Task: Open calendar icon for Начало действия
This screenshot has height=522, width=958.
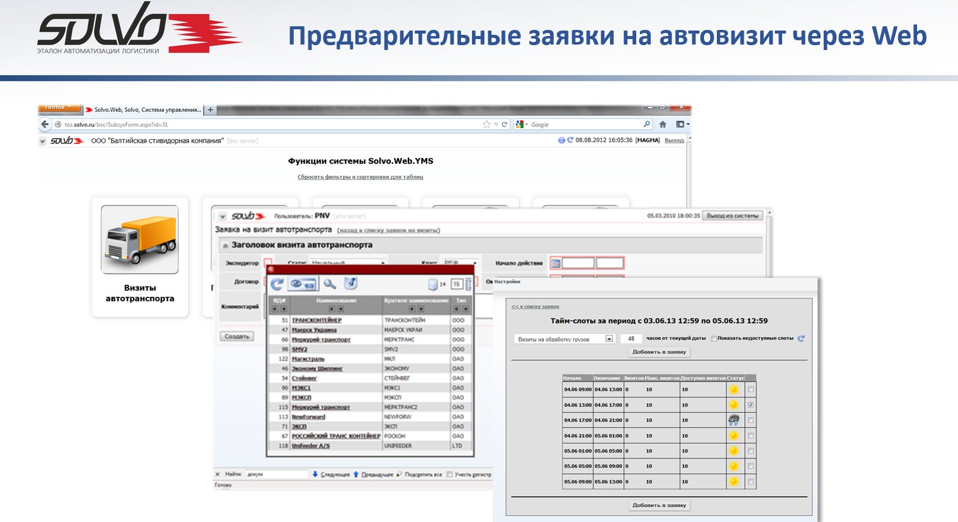Action: tap(556, 263)
